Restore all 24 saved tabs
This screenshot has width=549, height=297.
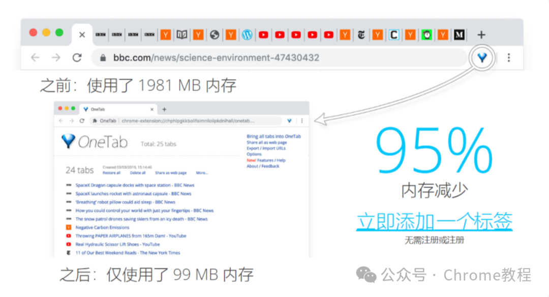pos(111,173)
